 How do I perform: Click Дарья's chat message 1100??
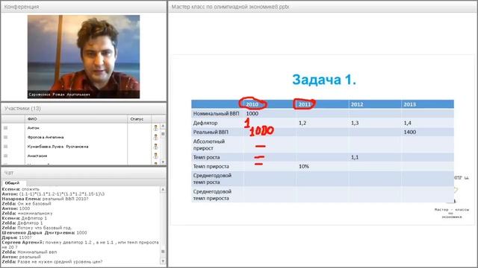[16, 237]
